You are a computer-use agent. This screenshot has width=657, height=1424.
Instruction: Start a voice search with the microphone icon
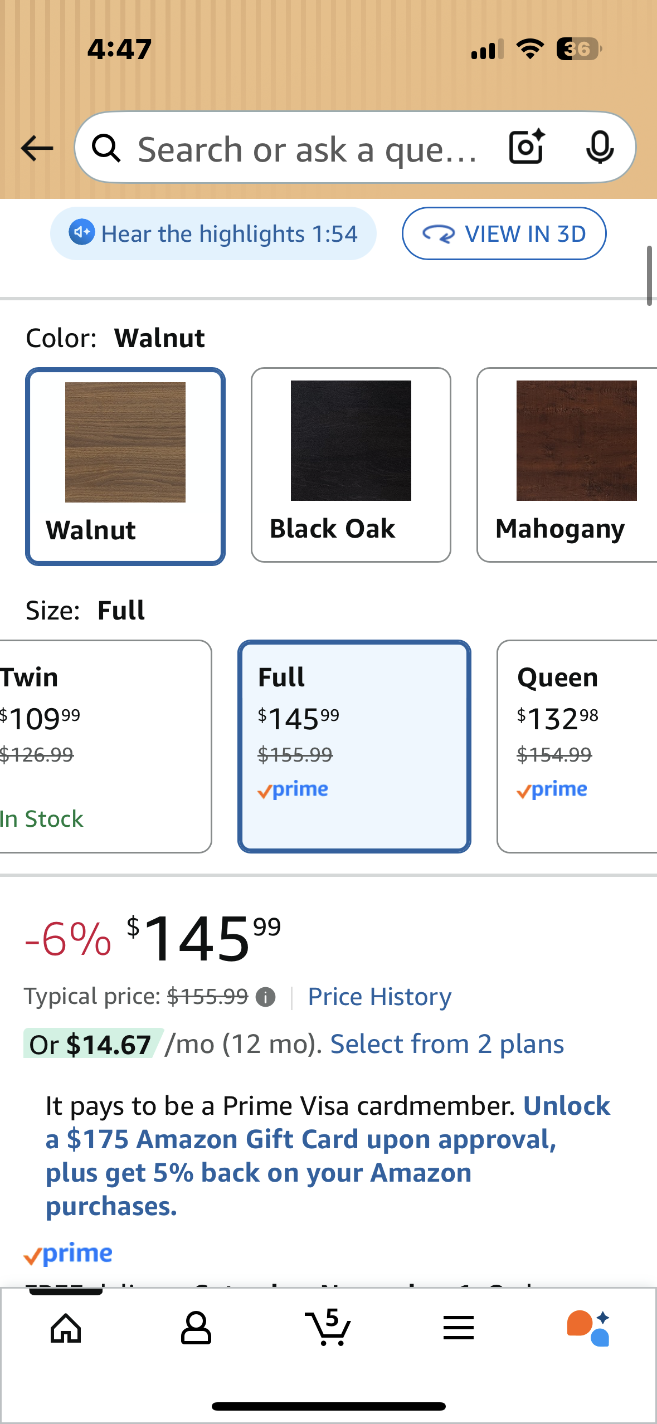599,147
